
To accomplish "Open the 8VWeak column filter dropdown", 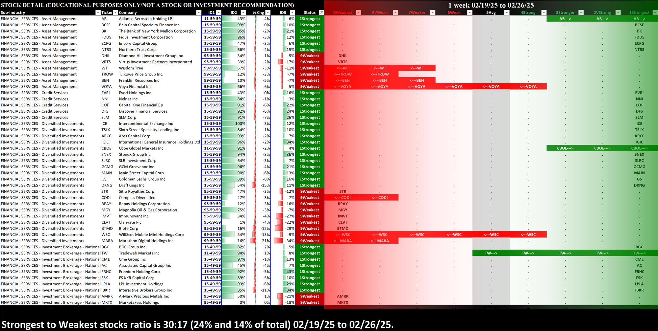I will coord(396,12).
